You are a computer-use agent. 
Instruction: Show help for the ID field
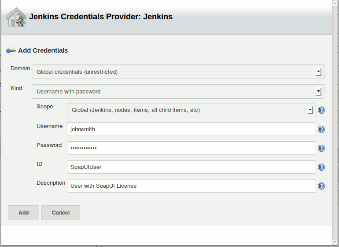click(321, 167)
